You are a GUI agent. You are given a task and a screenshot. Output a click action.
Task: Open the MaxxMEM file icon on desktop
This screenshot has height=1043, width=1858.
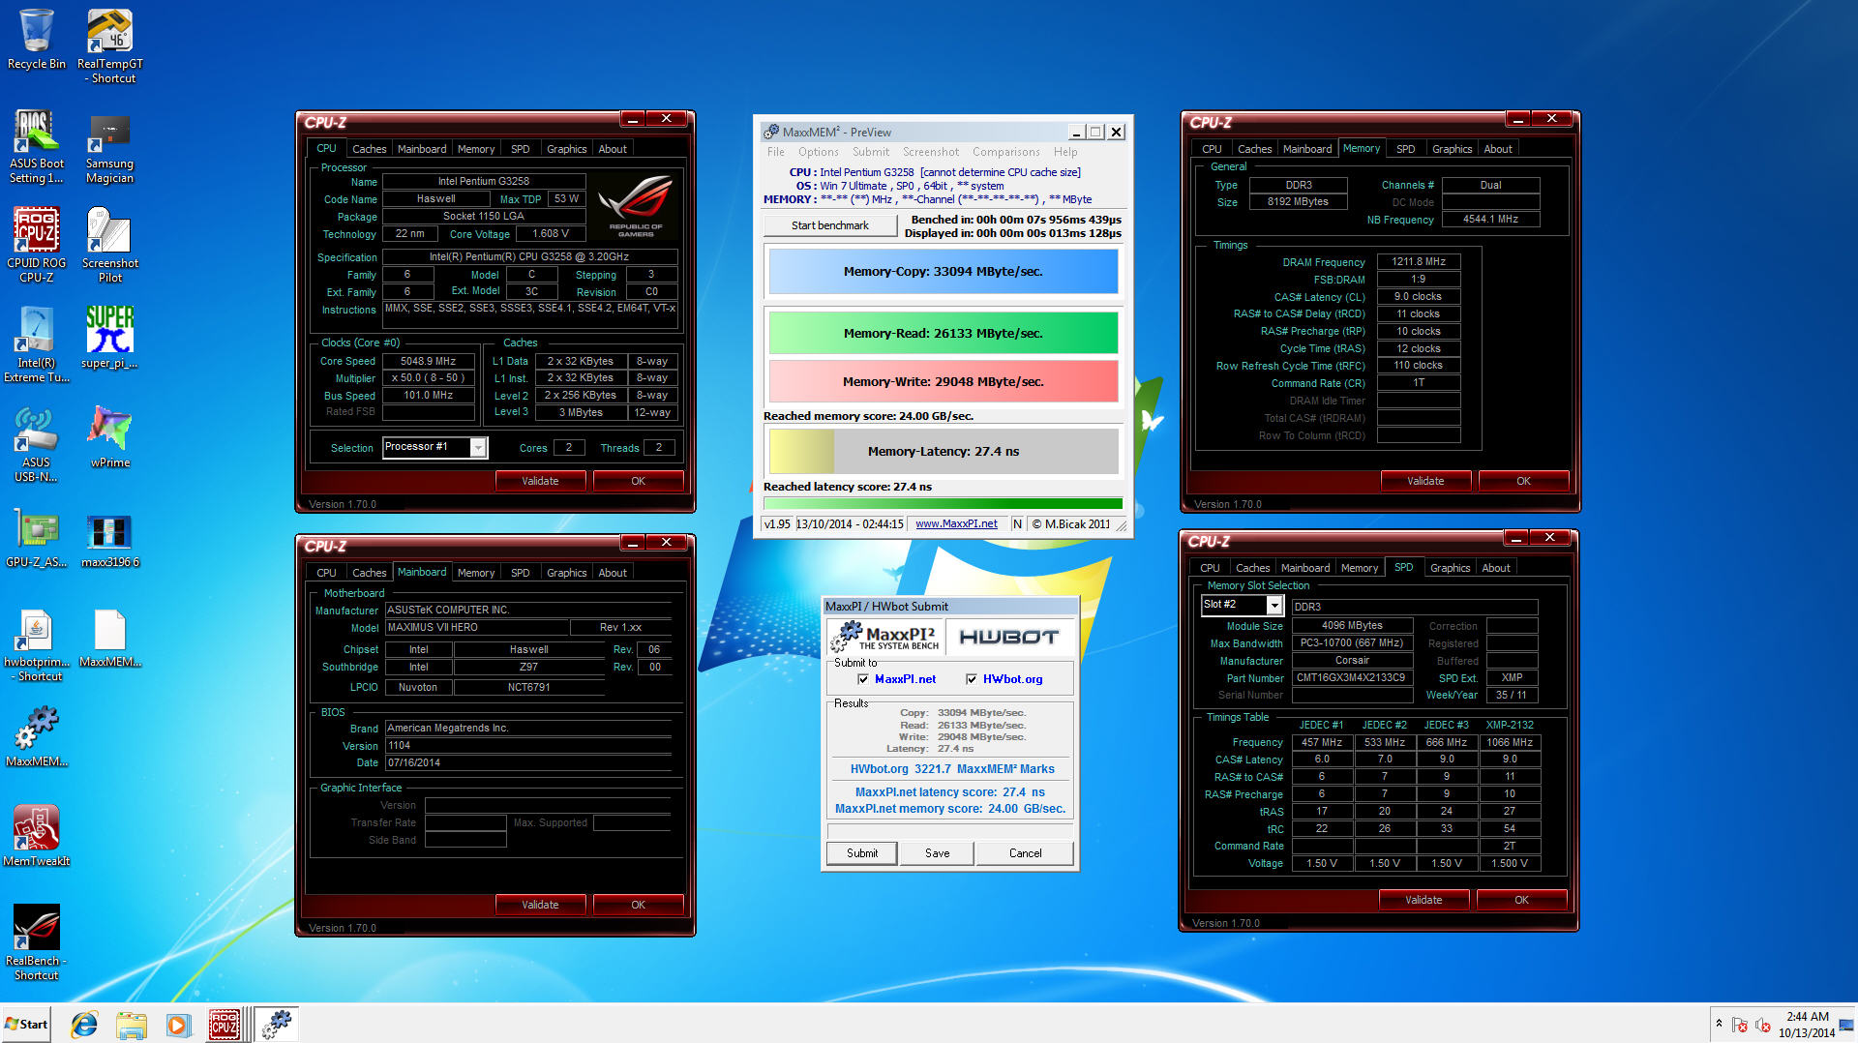pos(109,637)
